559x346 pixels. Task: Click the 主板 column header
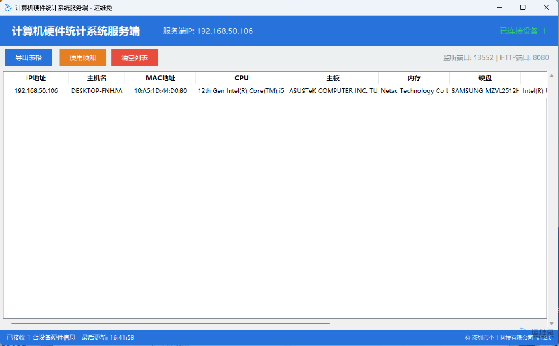click(x=333, y=78)
